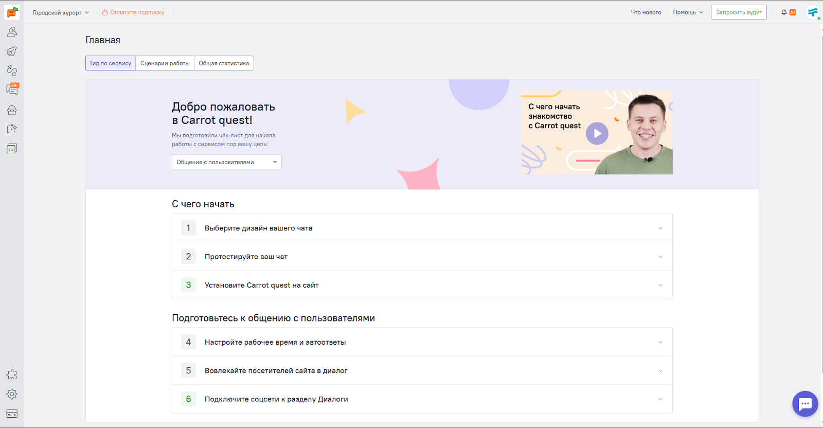Image resolution: width=823 pixels, height=428 pixels.
Task: Open settings gear in sidebar
Action: click(x=12, y=394)
